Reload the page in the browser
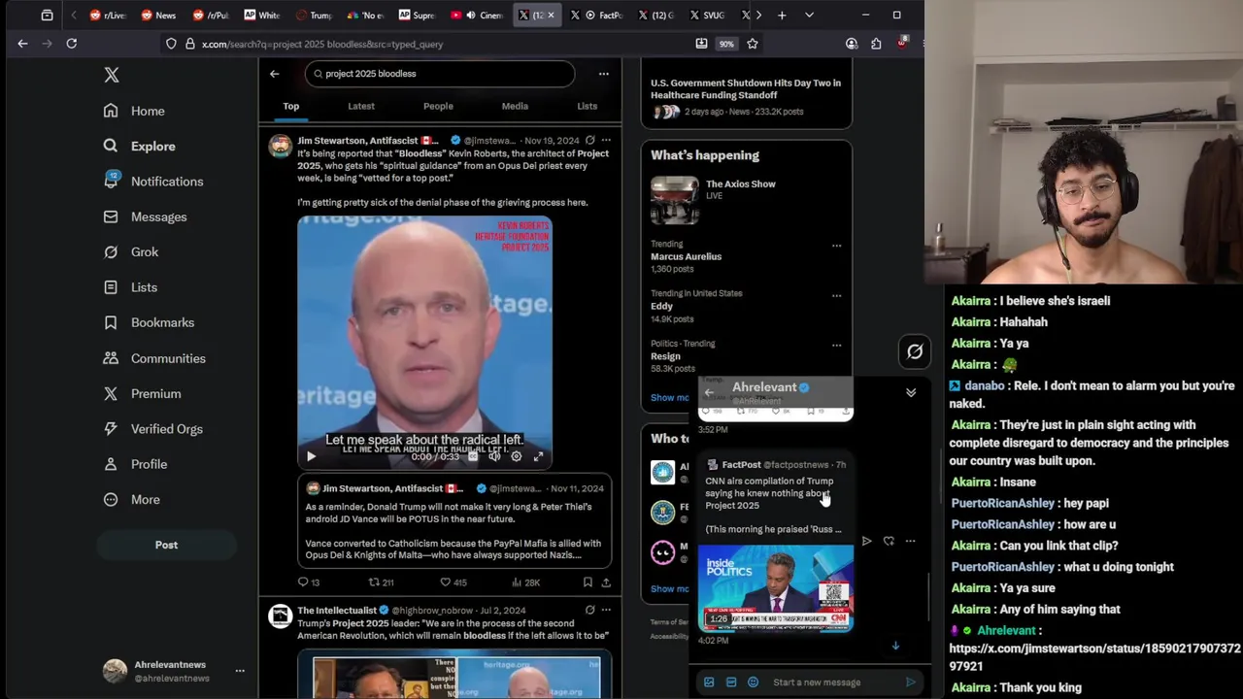This screenshot has height=699, width=1243. click(x=72, y=44)
